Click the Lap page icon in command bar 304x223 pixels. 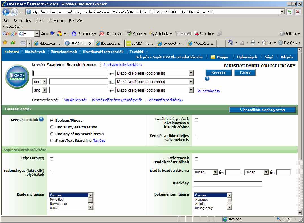(264, 42)
